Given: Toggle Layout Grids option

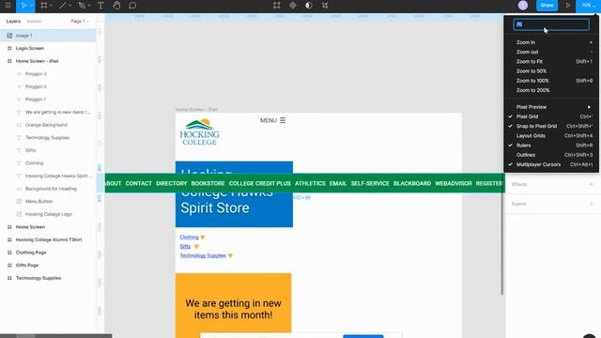Looking at the screenshot, I should 552,135.
